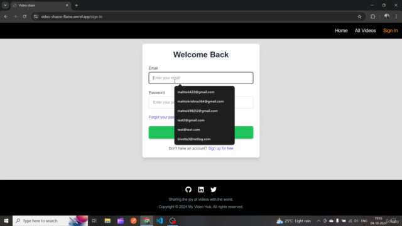Bookmark this page with the star icon

(359, 17)
